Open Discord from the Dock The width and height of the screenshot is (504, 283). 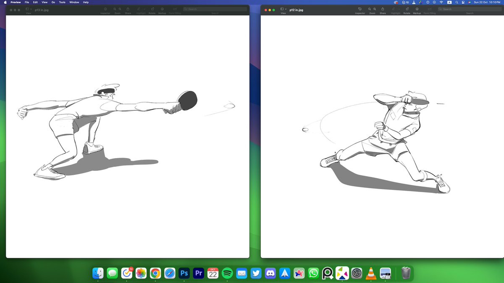(x=270, y=273)
